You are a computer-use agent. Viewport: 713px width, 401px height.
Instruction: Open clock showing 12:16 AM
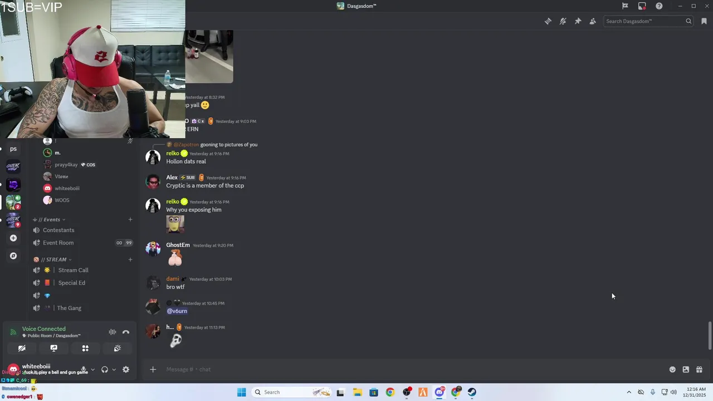[696, 392]
